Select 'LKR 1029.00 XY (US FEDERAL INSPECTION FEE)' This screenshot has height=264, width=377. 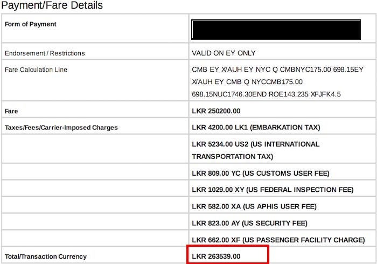point(273,190)
